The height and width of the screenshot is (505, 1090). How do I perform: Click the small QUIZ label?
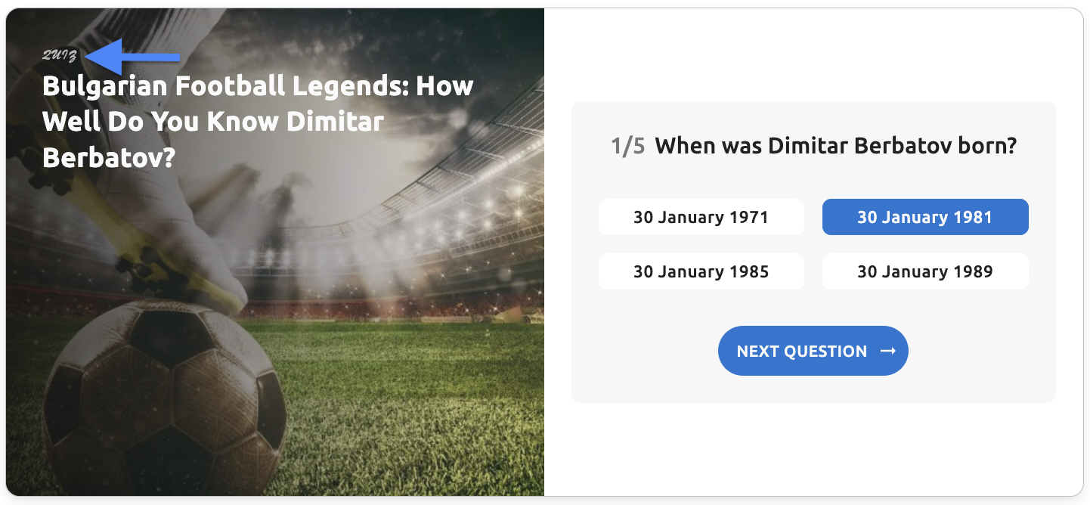60,56
